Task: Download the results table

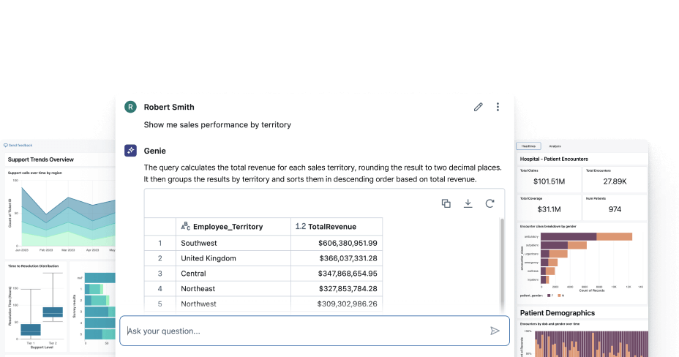Action: click(468, 203)
